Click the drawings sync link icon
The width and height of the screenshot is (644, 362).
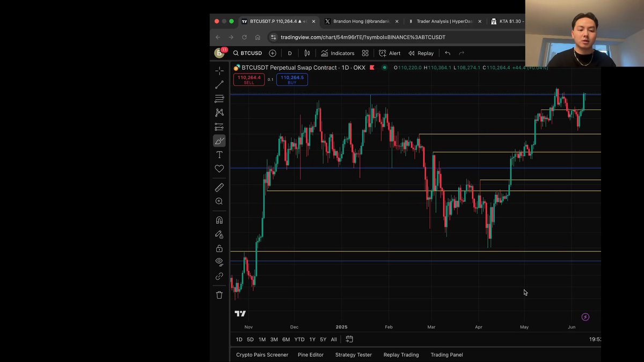click(219, 276)
